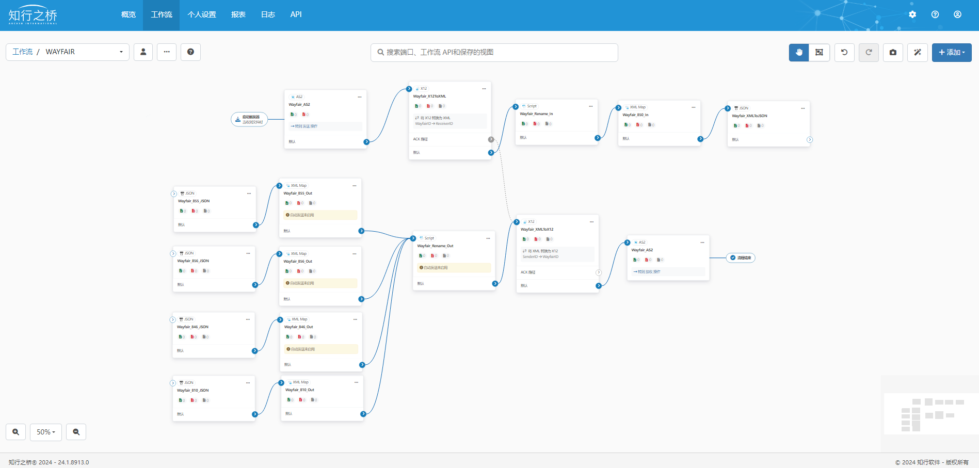Select the Wayfair_856_Out connector title
Screen dimensions: 979x468
(298, 262)
